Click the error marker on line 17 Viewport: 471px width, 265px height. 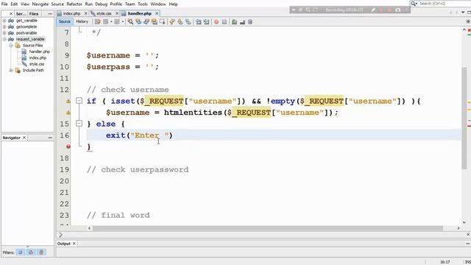point(68,146)
